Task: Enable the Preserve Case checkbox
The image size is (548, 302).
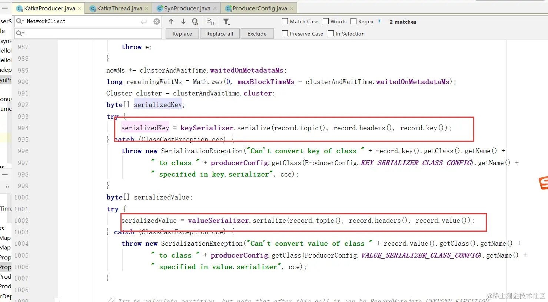Action: (285, 33)
